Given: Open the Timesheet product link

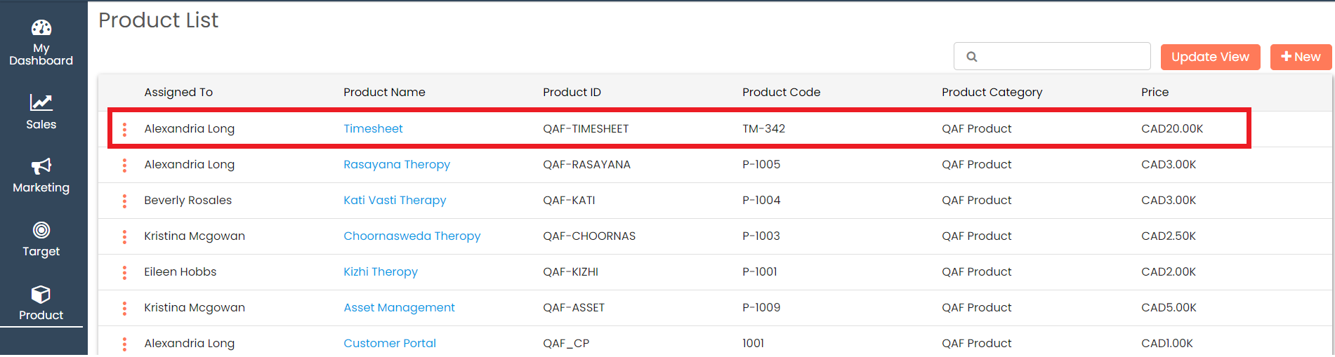Looking at the screenshot, I should [373, 129].
